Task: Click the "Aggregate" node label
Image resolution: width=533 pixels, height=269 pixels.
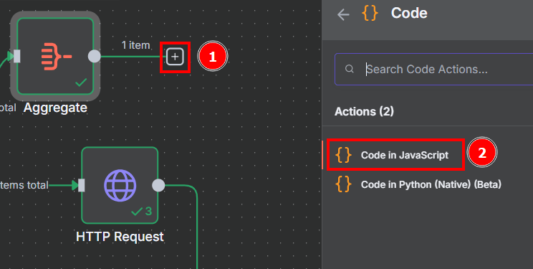Action: point(55,108)
